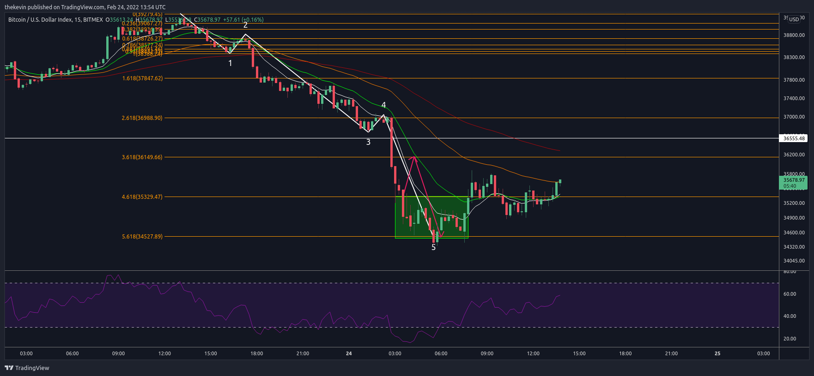Click the 38800.00 price axis label
Viewport: 814px width, 376px height.
click(794, 35)
